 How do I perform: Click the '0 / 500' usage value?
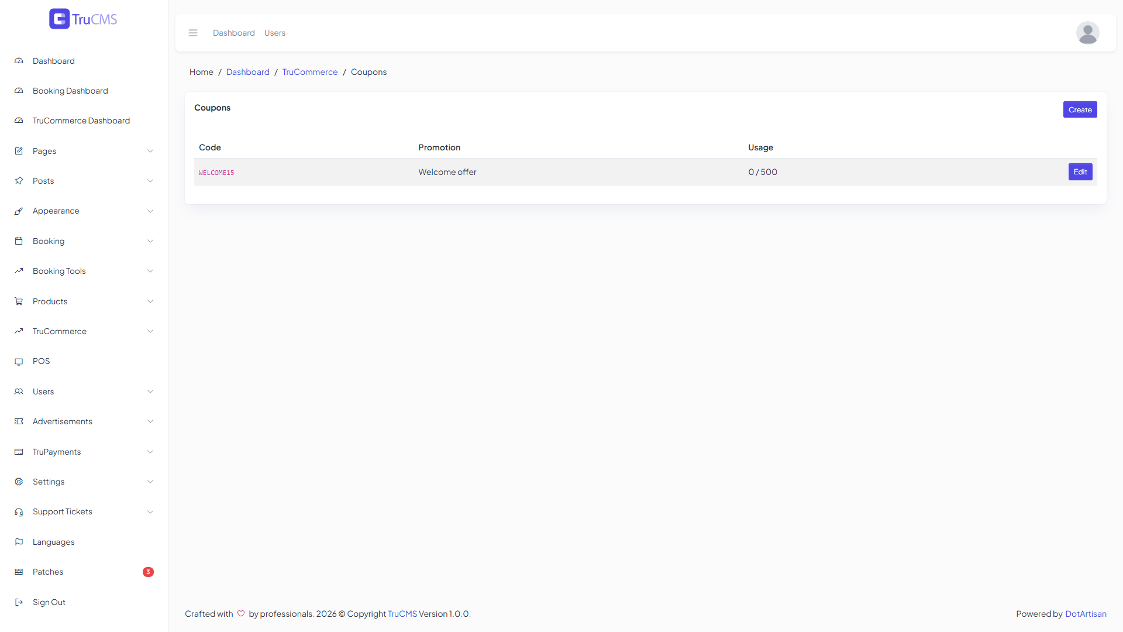pyautogui.click(x=763, y=172)
